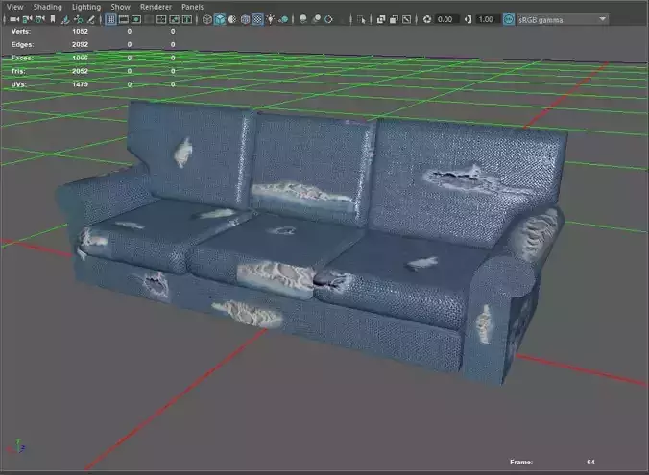Viewport: 649px width, 475px height.
Task: Open the Panels menu
Action: pyautogui.click(x=192, y=7)
